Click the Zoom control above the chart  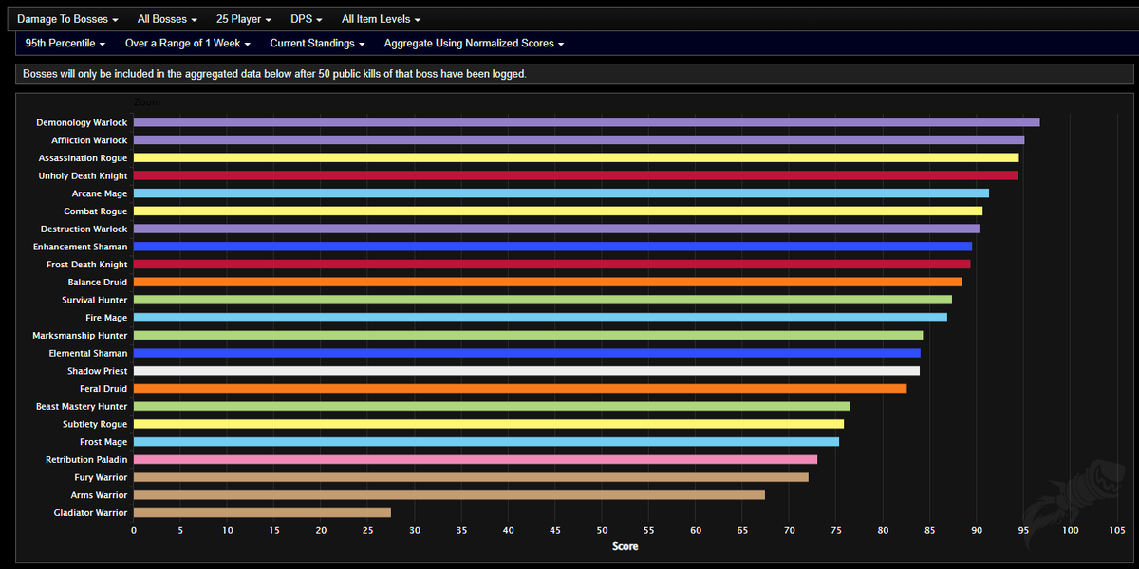(x=147, y=101)
